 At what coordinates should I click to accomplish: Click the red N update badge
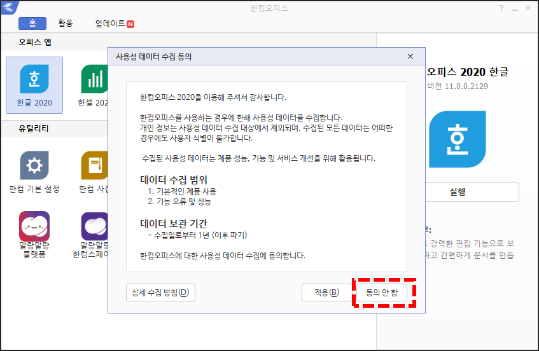click(x=130, y=24)
